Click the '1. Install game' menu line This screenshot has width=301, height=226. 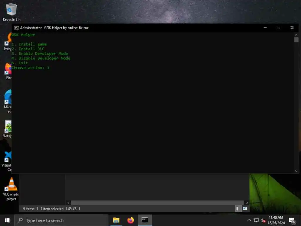[29, 44]
